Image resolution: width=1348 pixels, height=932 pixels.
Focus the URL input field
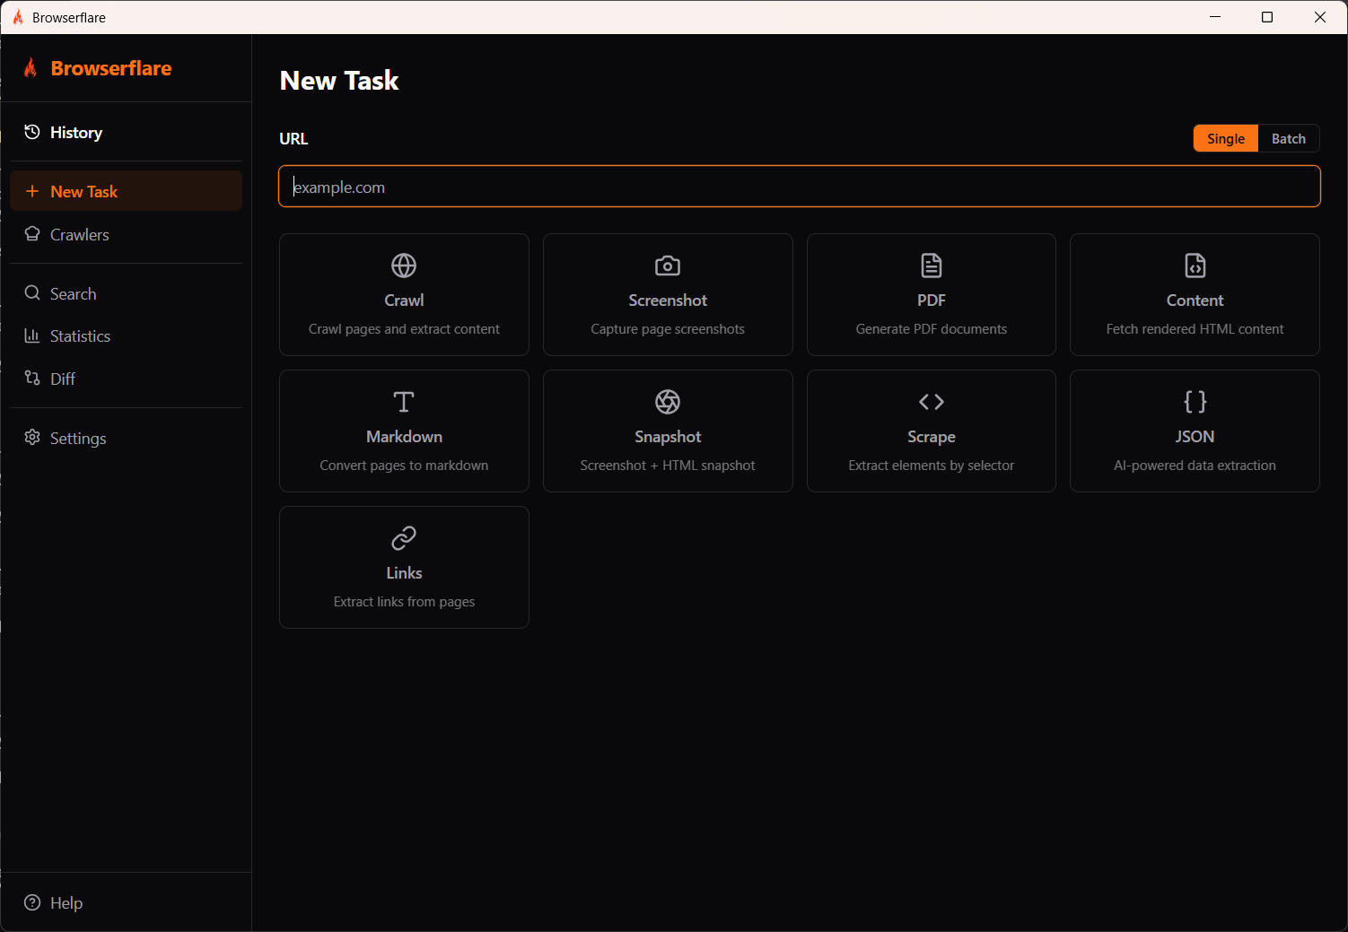click(800, 187)
